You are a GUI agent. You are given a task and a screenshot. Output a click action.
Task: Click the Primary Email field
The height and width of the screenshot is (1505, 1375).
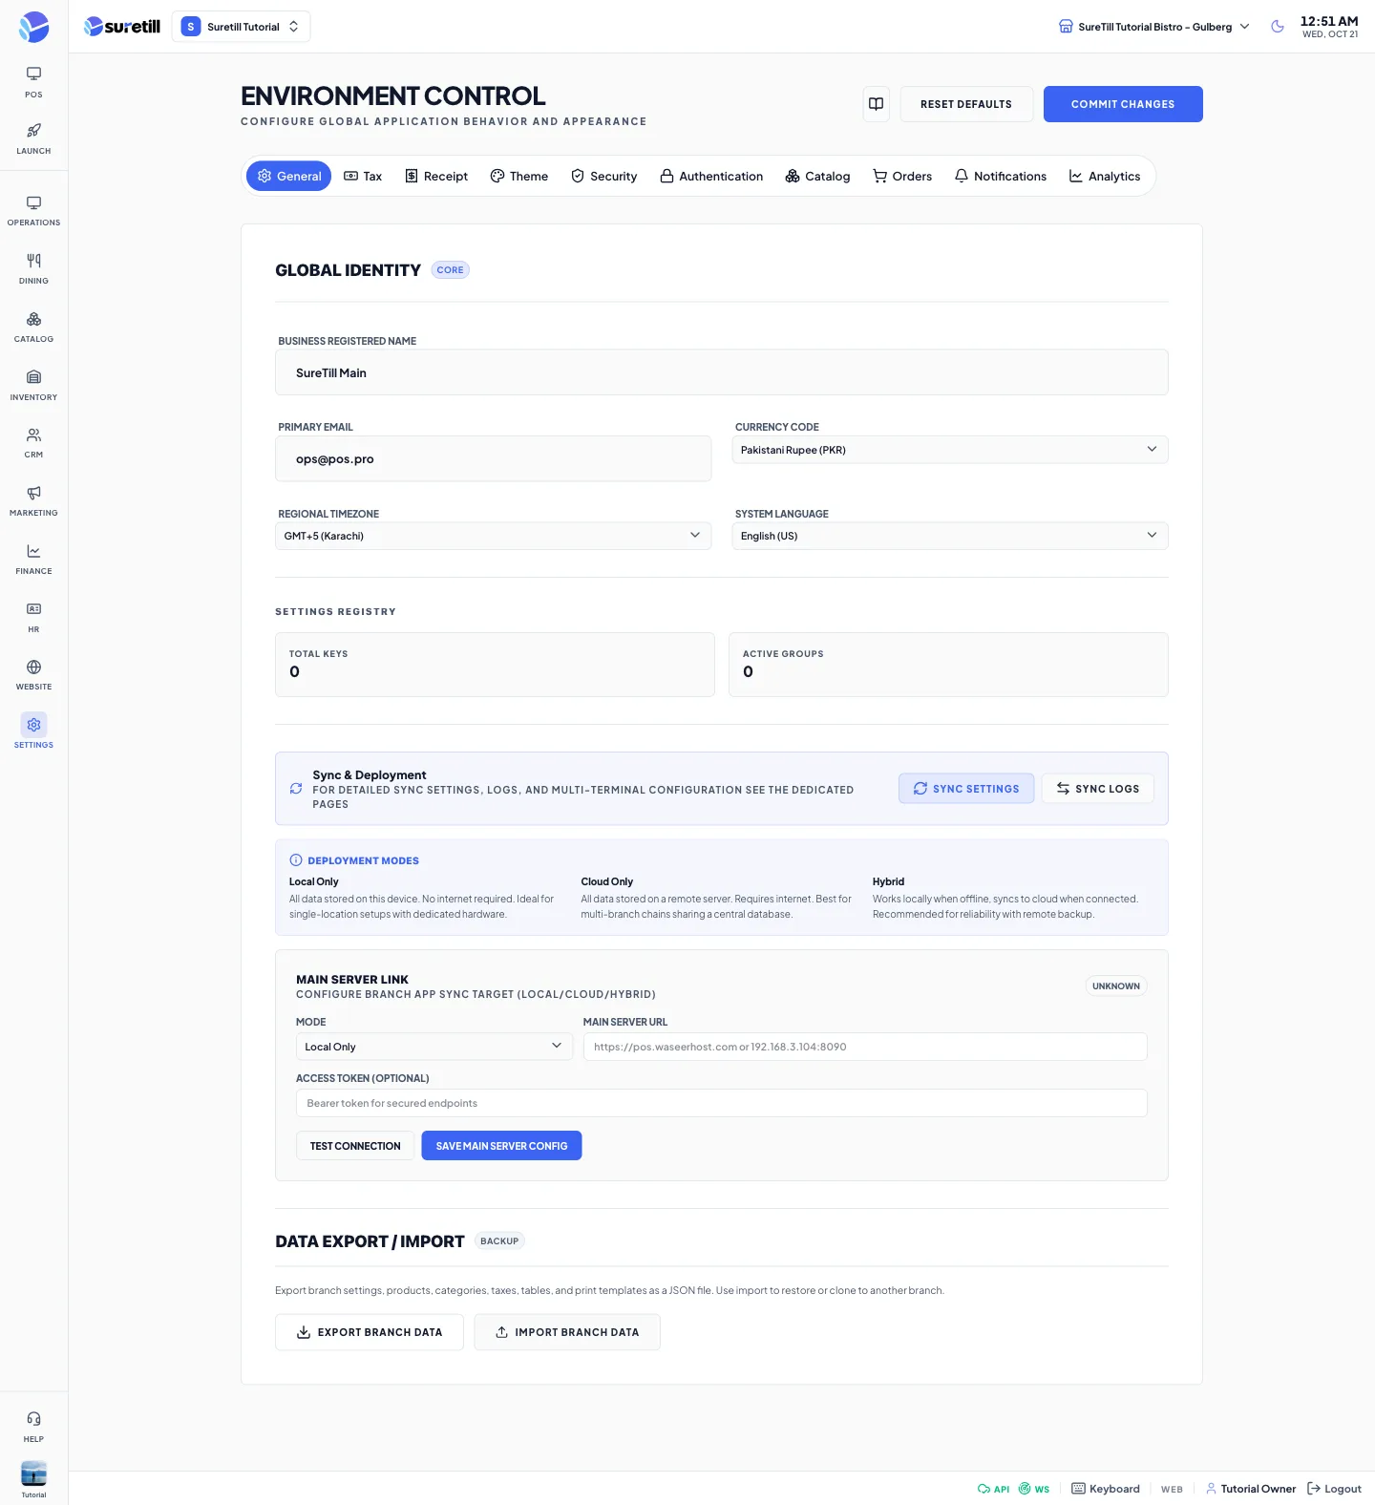click(x=493, y=458)
